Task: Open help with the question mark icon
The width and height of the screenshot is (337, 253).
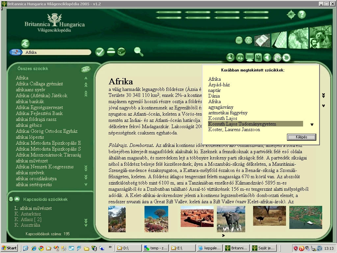Action: [302, 14]
